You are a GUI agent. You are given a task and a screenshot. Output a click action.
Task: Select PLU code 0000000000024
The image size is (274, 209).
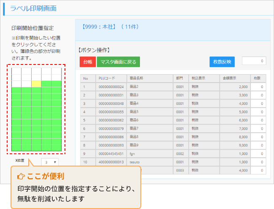point(111,87)
